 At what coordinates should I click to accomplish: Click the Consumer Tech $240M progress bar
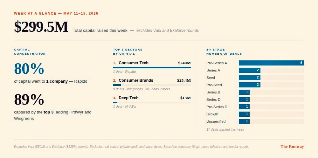[152, 67]
